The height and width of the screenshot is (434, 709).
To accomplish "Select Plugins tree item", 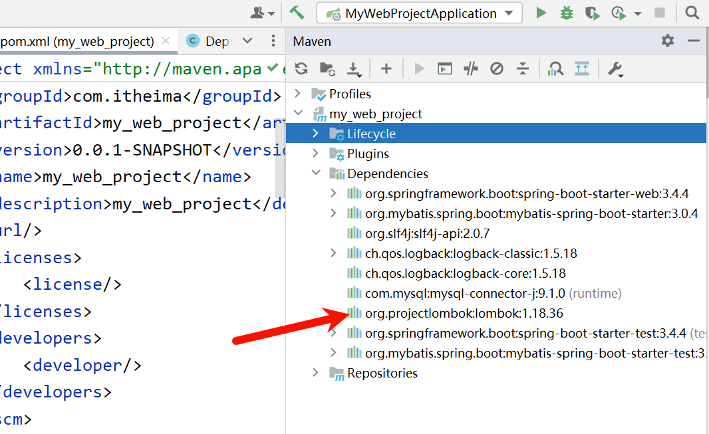I will click(368, 154).
